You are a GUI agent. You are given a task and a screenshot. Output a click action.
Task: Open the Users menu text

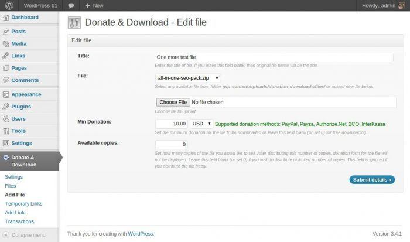coord(18,119)
